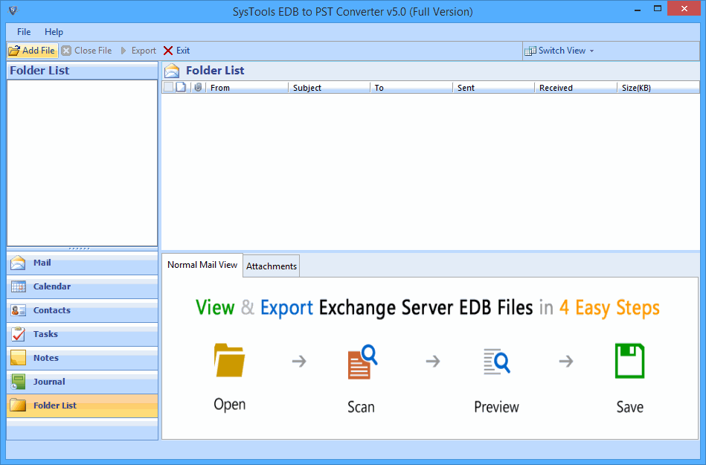
Task: Open the File menu
Action: click(24, 32)
